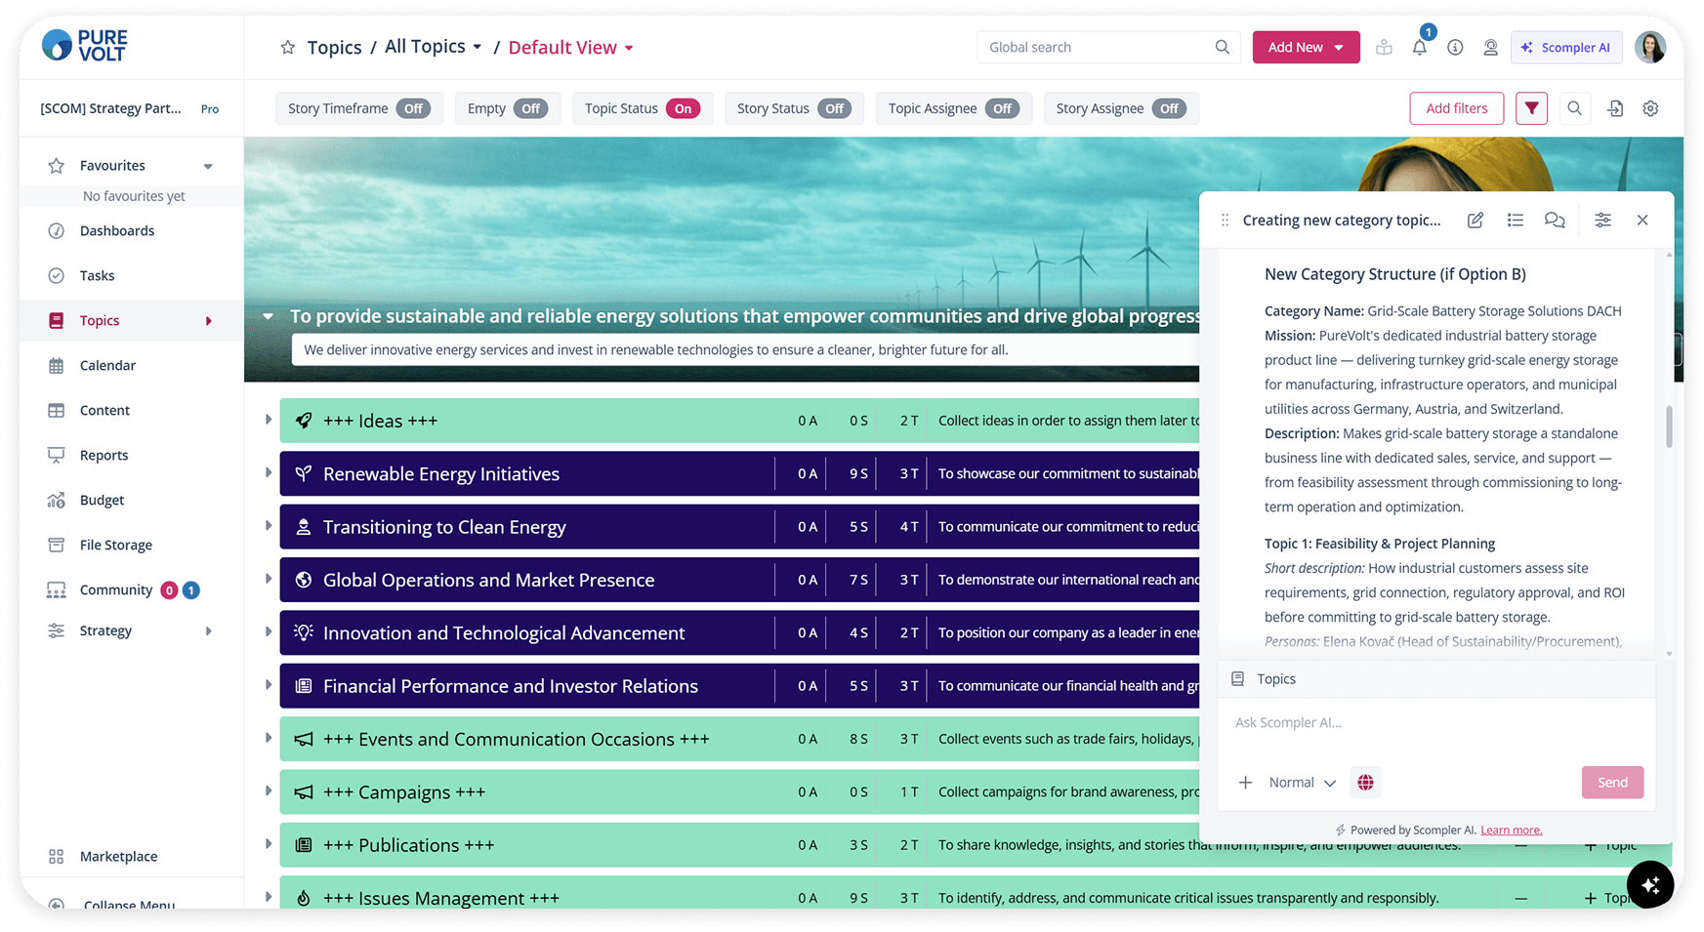This screenshot has width=1704, height=932.
Task: Enable the Story Timeframe filter toggle
Action: click(x=413, y=108)
